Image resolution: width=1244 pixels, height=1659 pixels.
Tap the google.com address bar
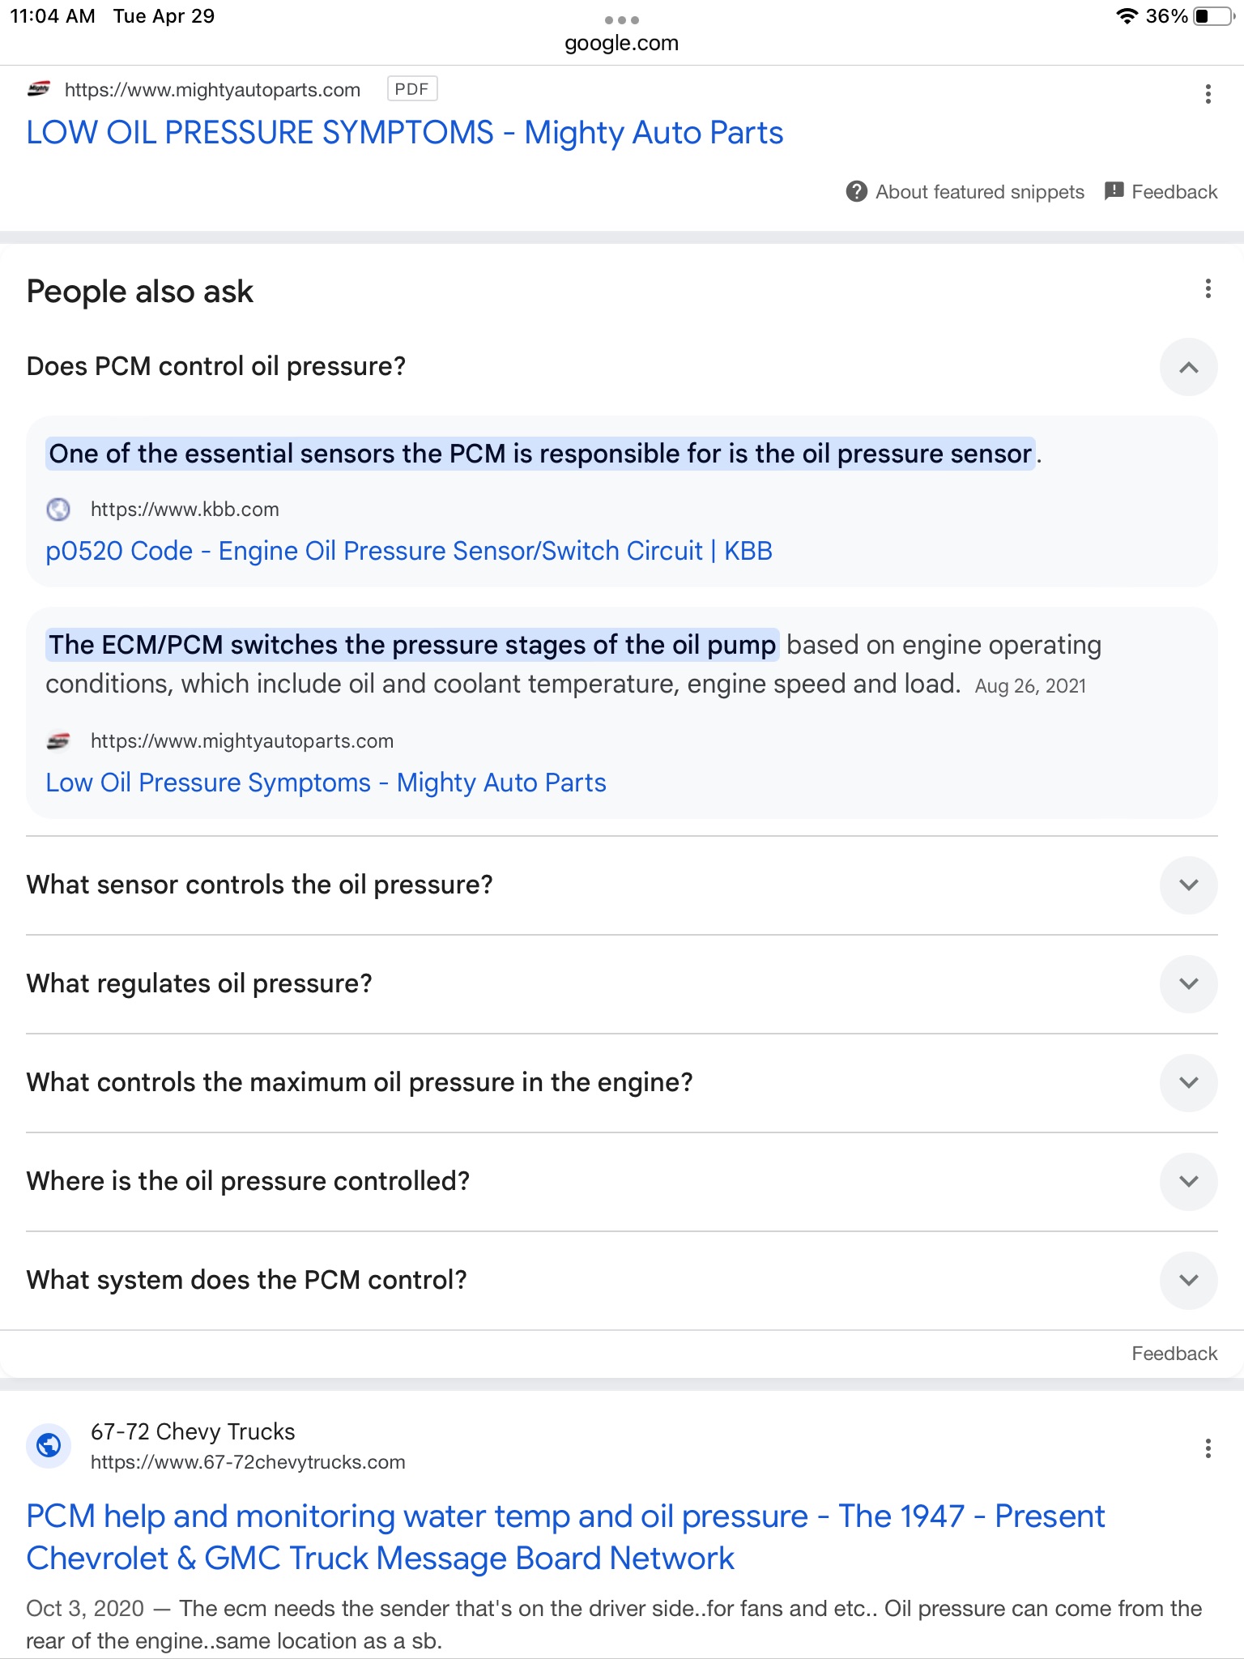point(622,43)
